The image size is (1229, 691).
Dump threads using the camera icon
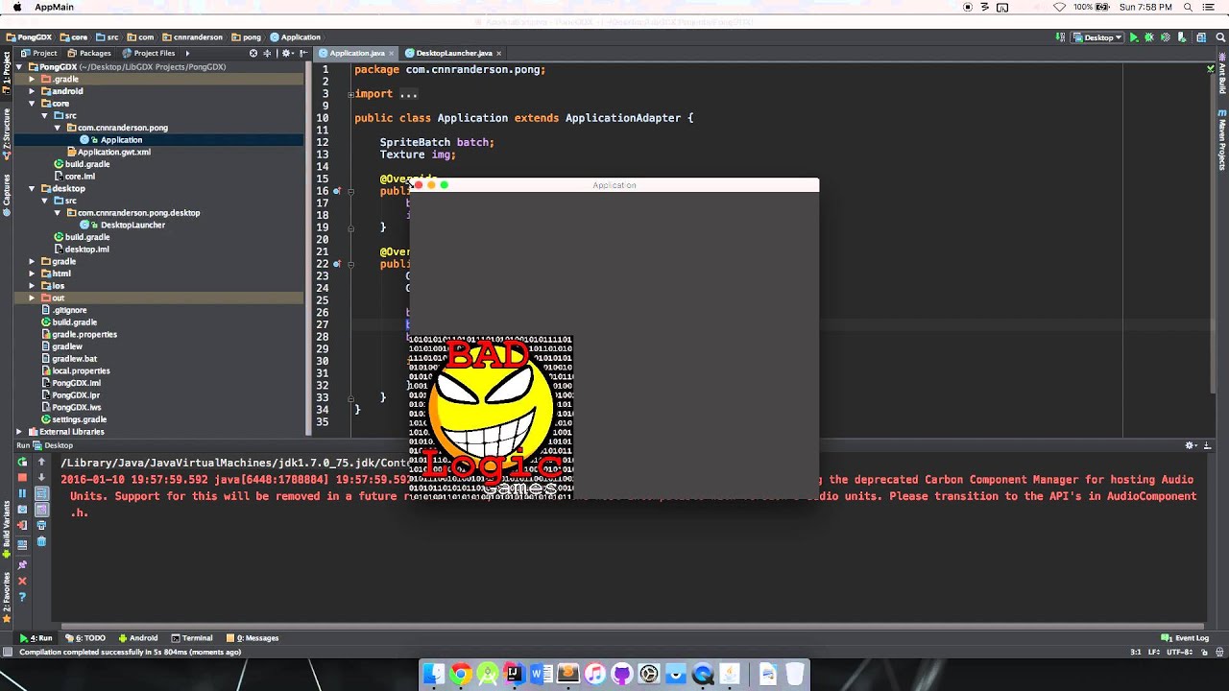[22, 510]
